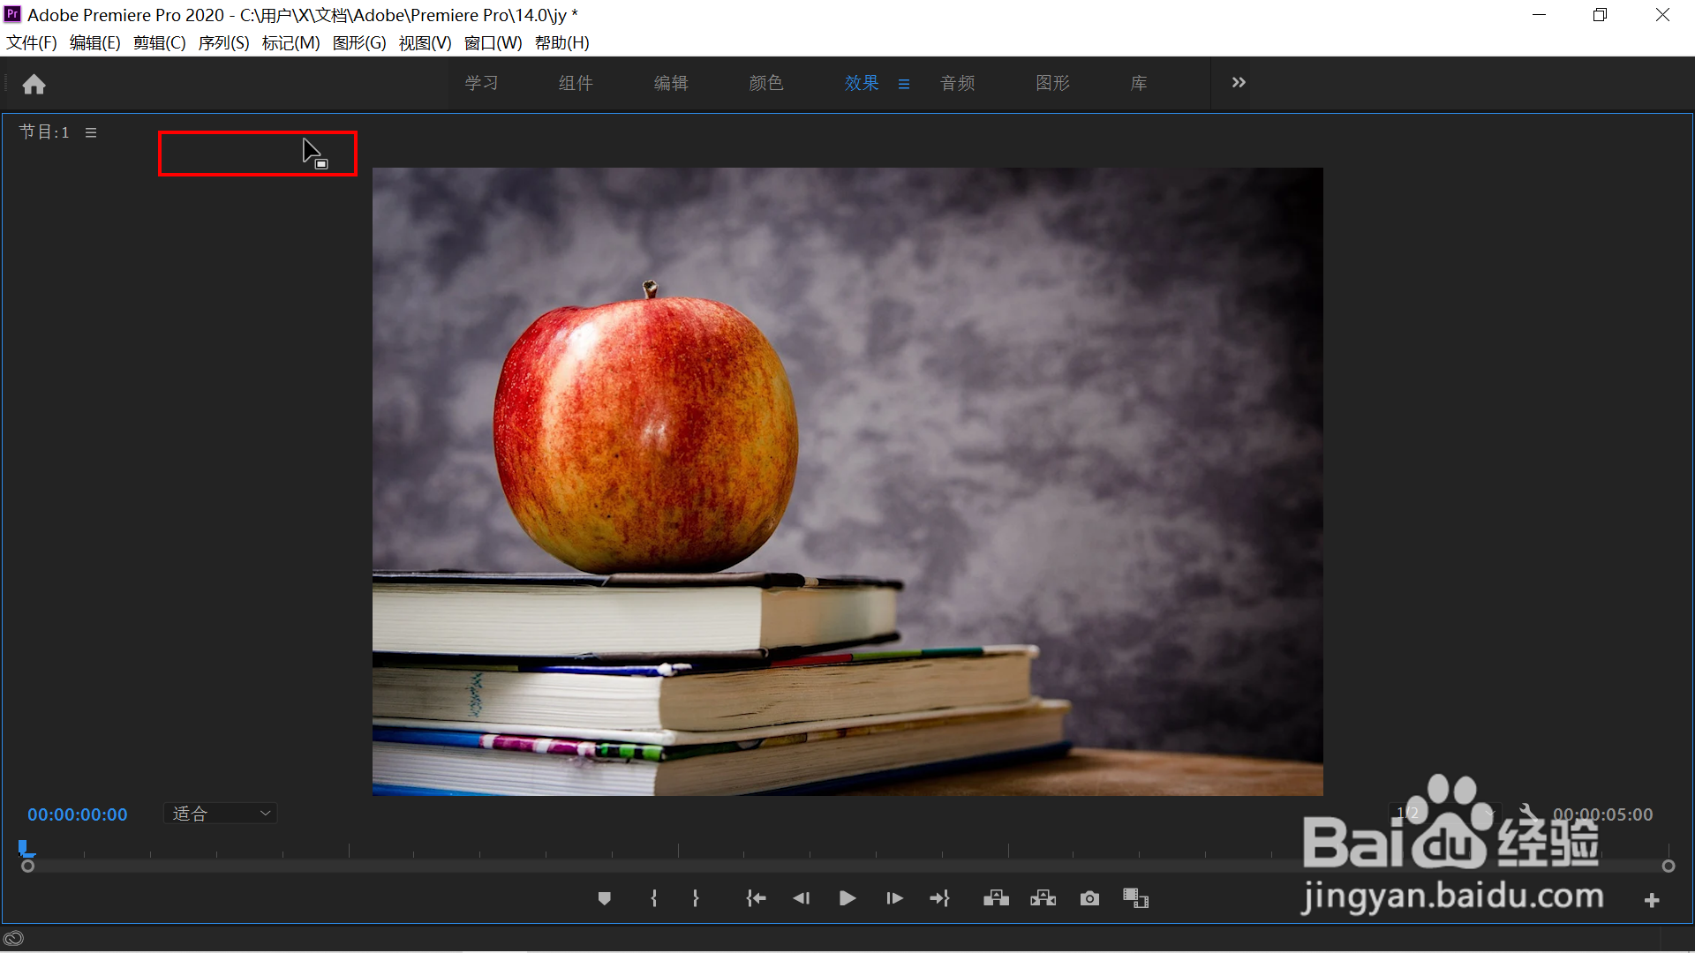Click the Comparison View icon

click(1135, 898)
